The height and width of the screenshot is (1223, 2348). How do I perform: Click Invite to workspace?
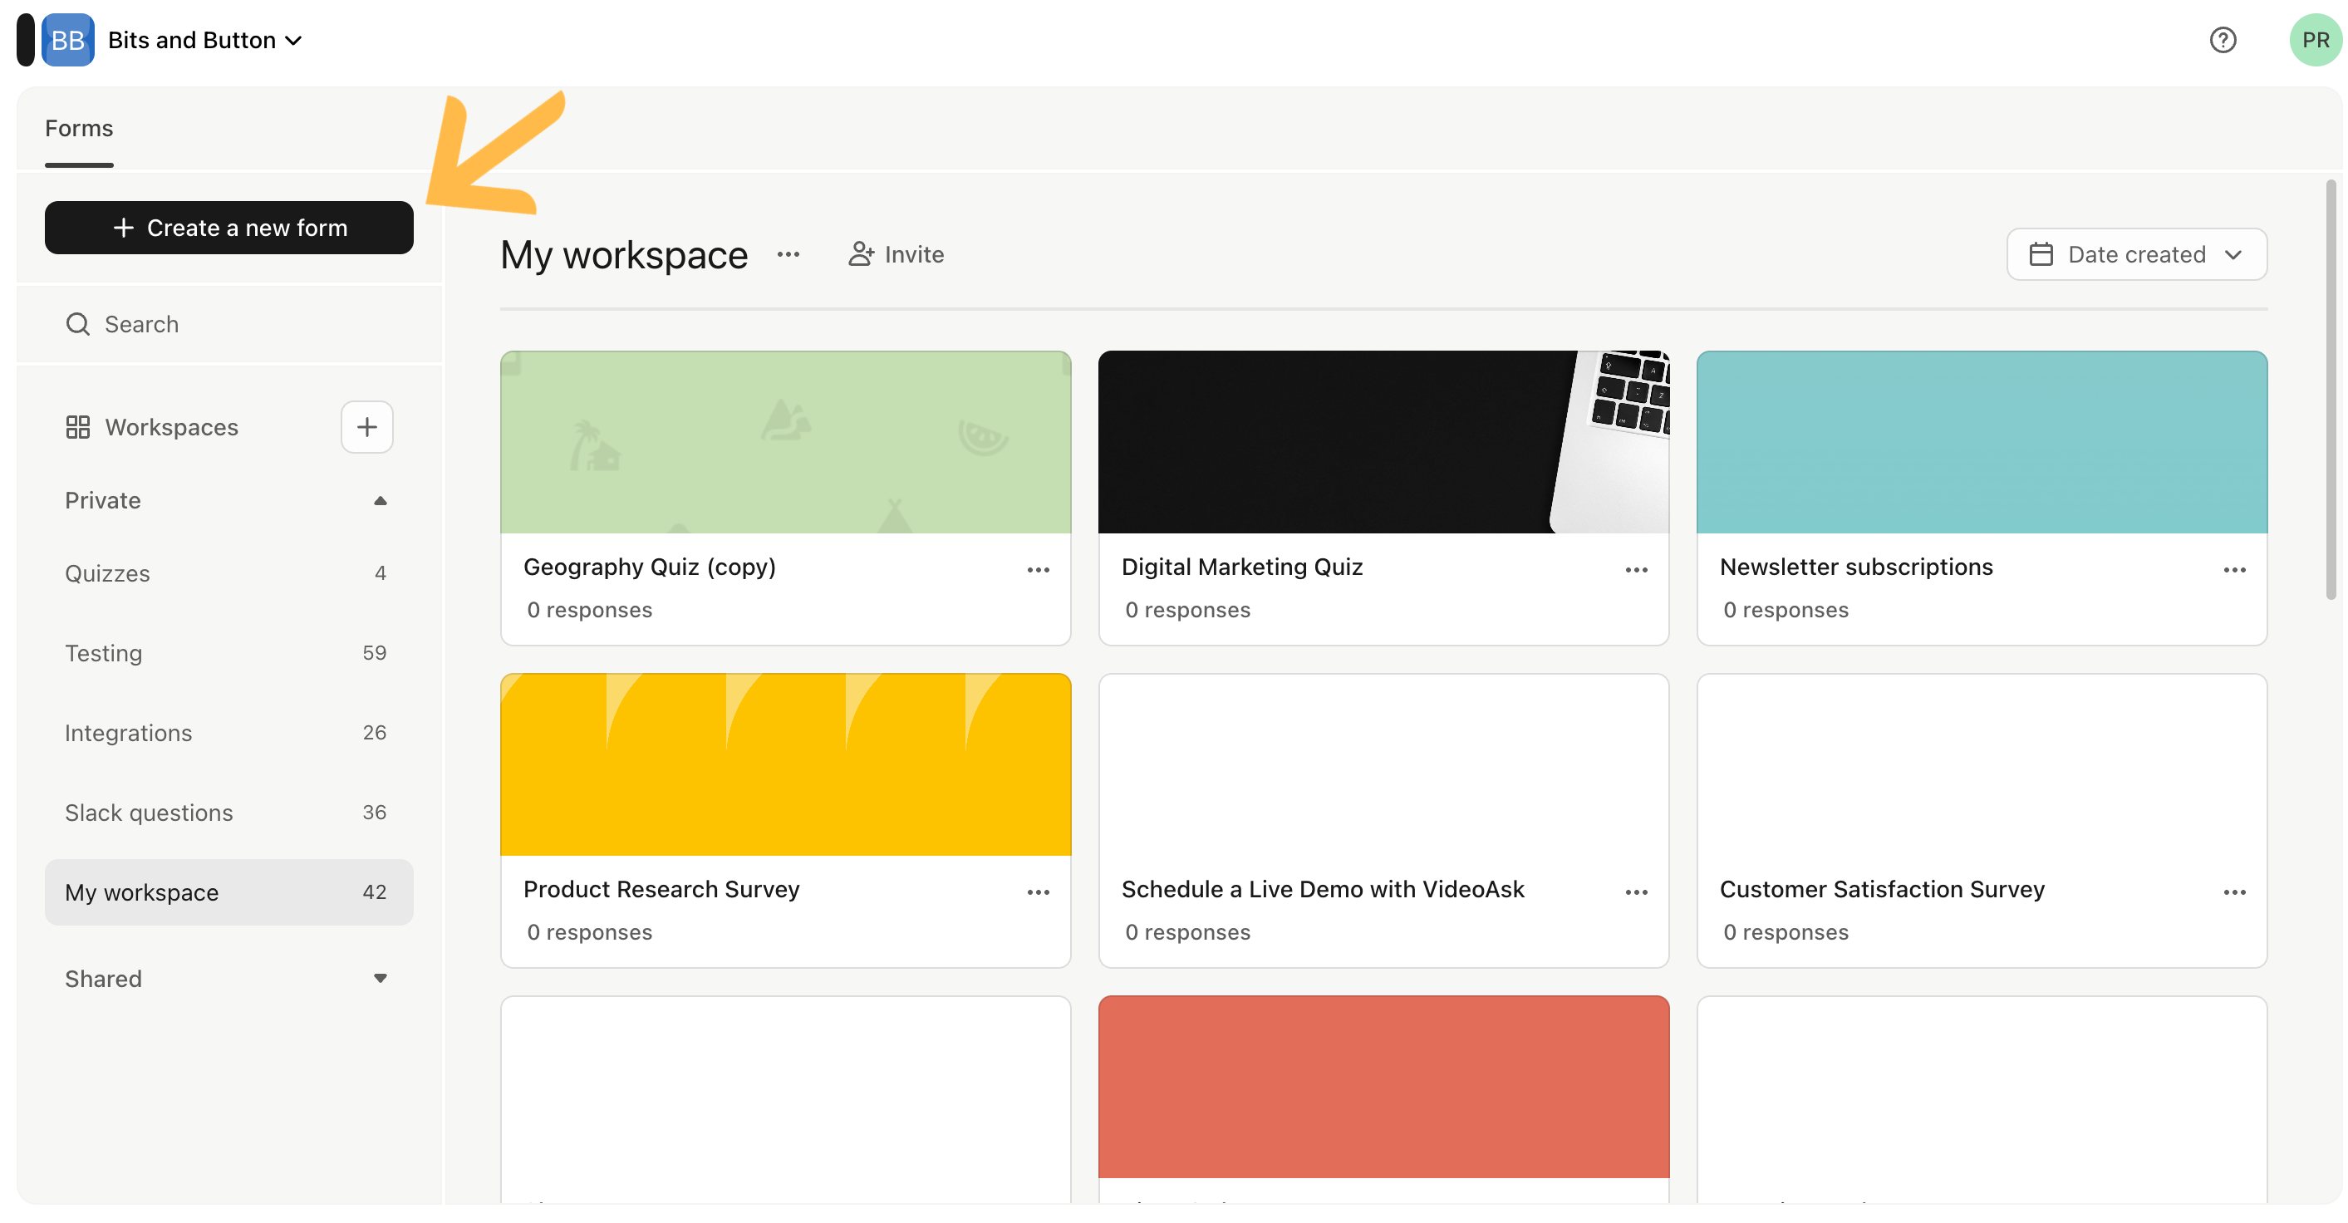[896, 254]
